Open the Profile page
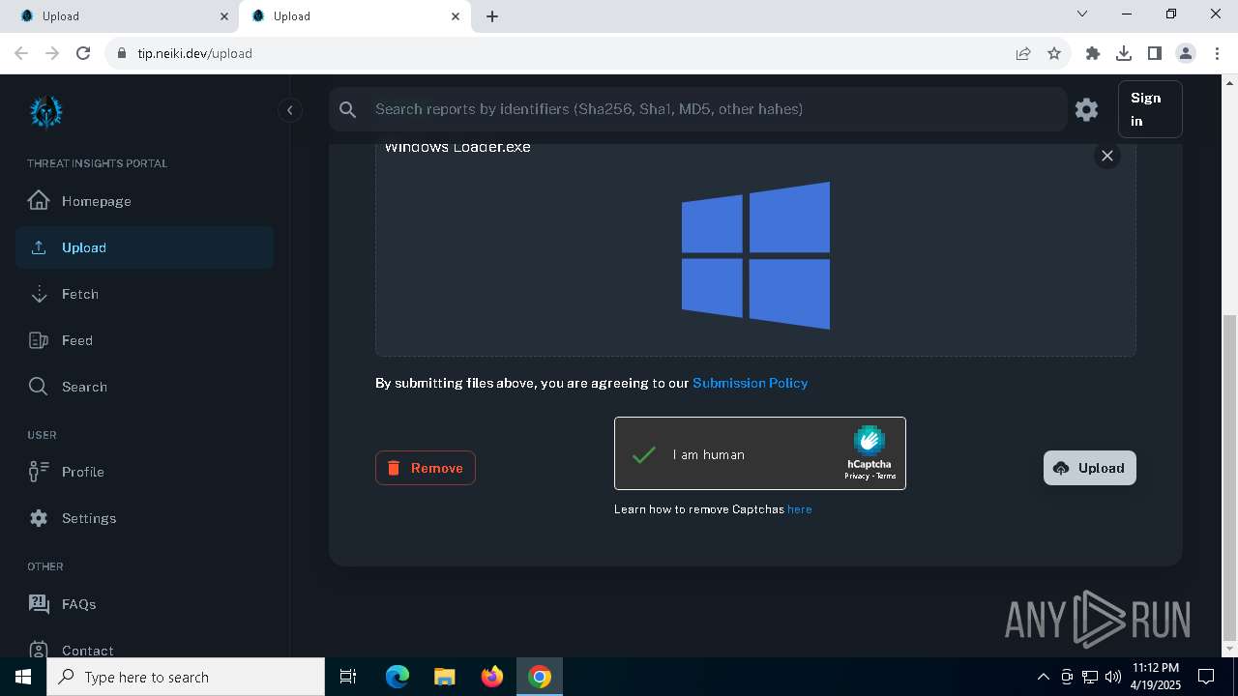This screenshot has width=1238, height=696. (145, 472)
